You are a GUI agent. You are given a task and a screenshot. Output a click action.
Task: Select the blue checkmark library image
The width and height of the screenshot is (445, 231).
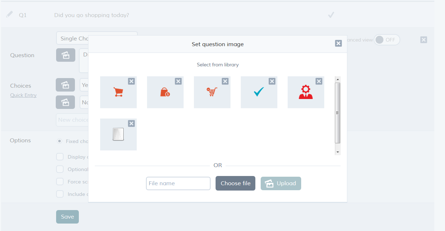pyautogui.click(x=259, y=92)
